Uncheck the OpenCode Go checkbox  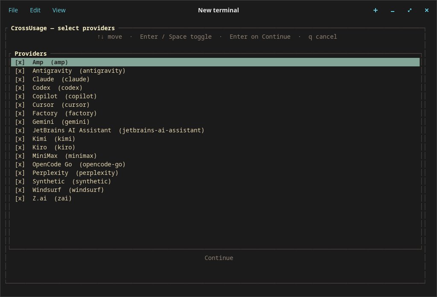click(20, 165)
